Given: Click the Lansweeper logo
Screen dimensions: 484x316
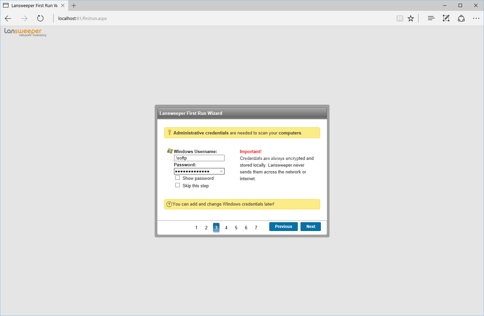Looking at the screenshot, I should (25, 32).
